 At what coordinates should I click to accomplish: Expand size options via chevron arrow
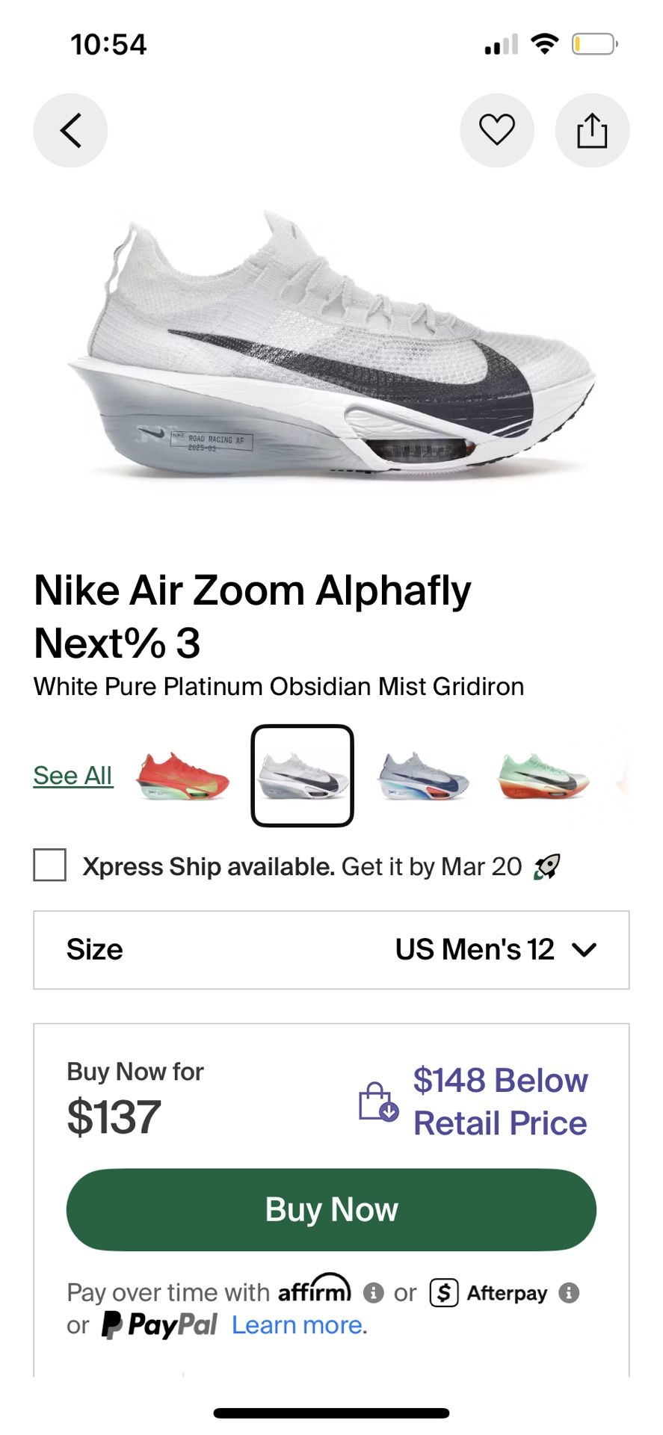584,950
